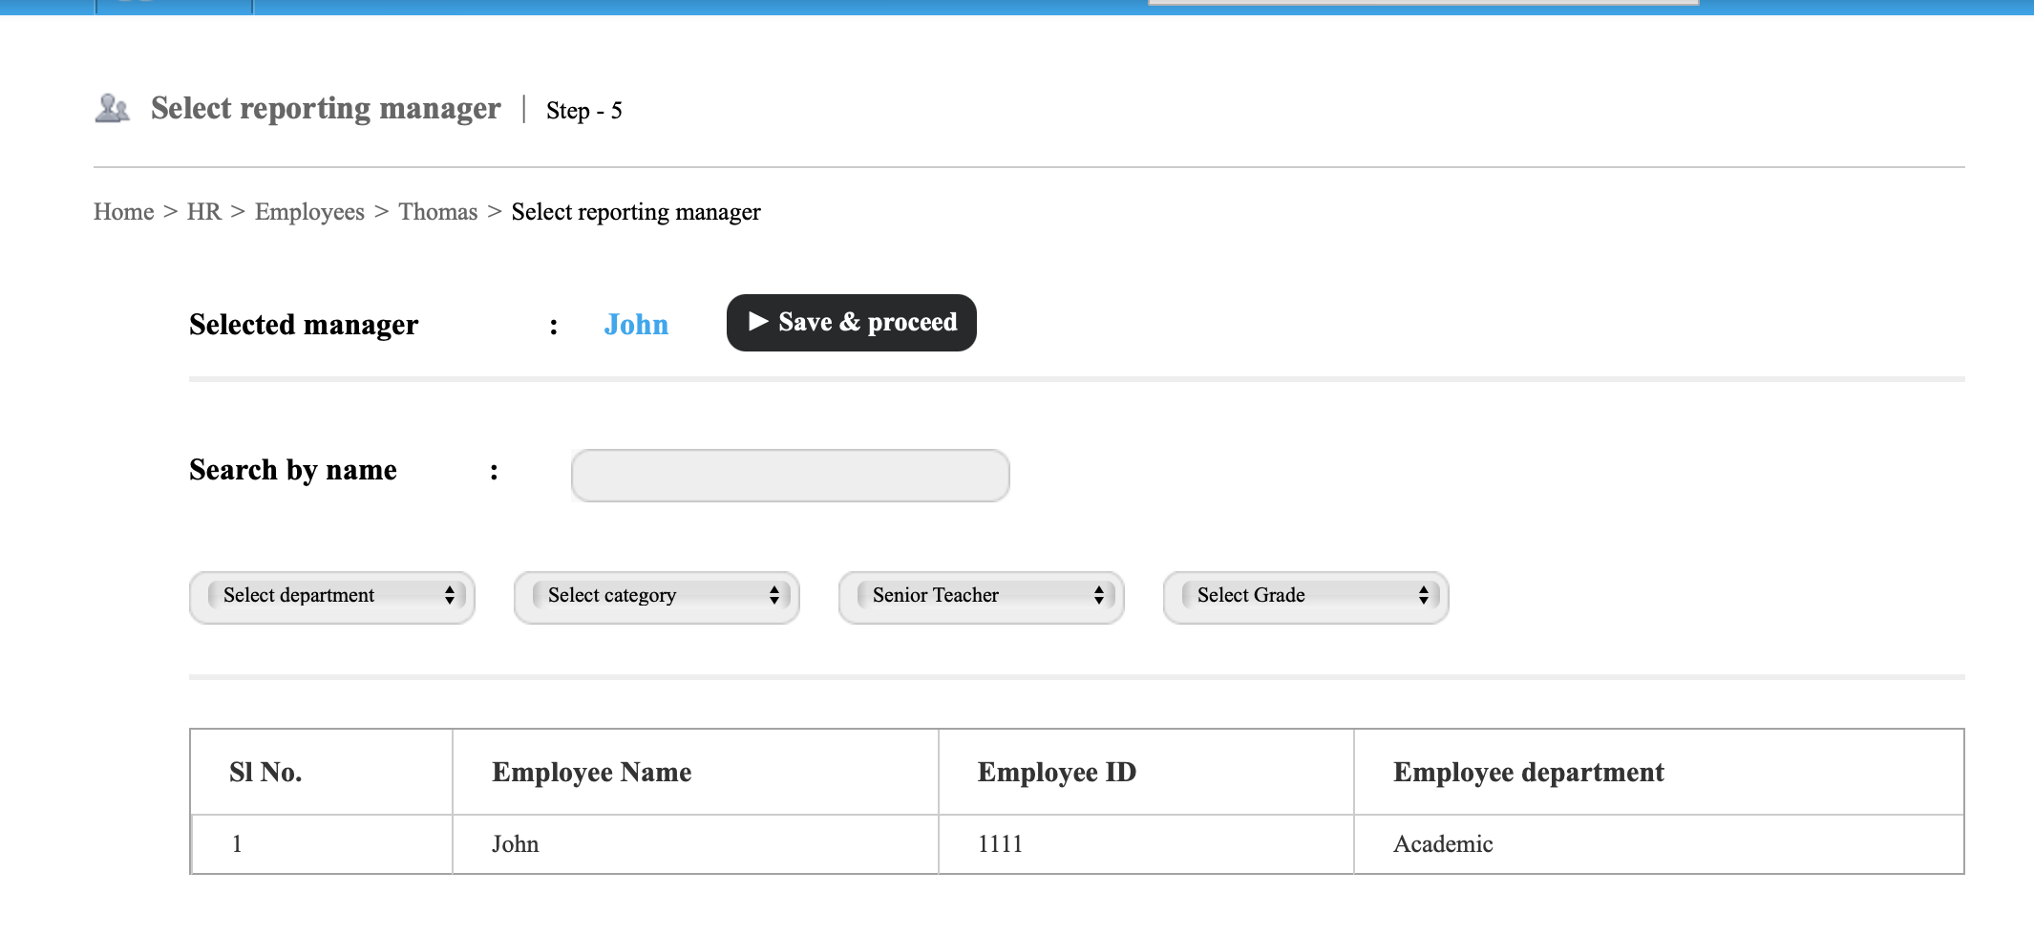Select John in the Employee Name column

pyautogui.click(x=516, y=844)
